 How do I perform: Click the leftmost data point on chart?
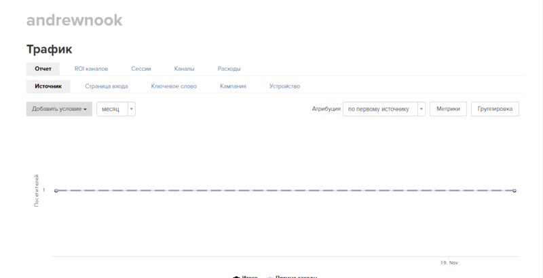pyautogui.click(x=56, y=190)
